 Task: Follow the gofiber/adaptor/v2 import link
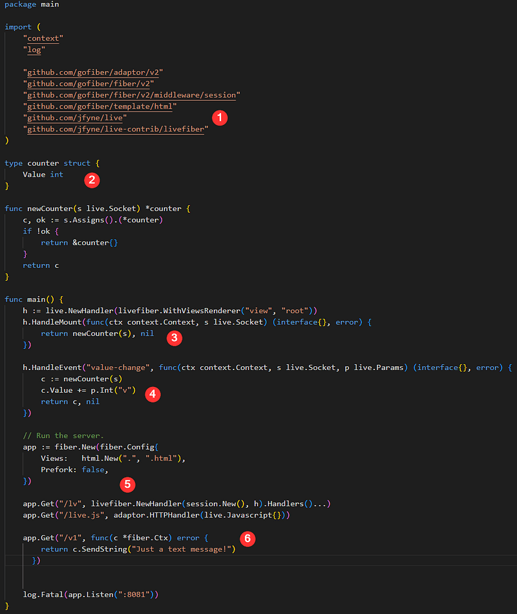[x=93, y=72]
